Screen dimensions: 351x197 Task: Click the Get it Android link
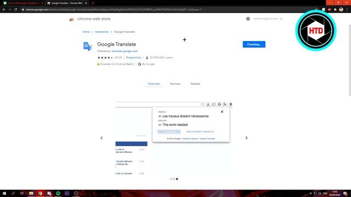pos(129,64)
